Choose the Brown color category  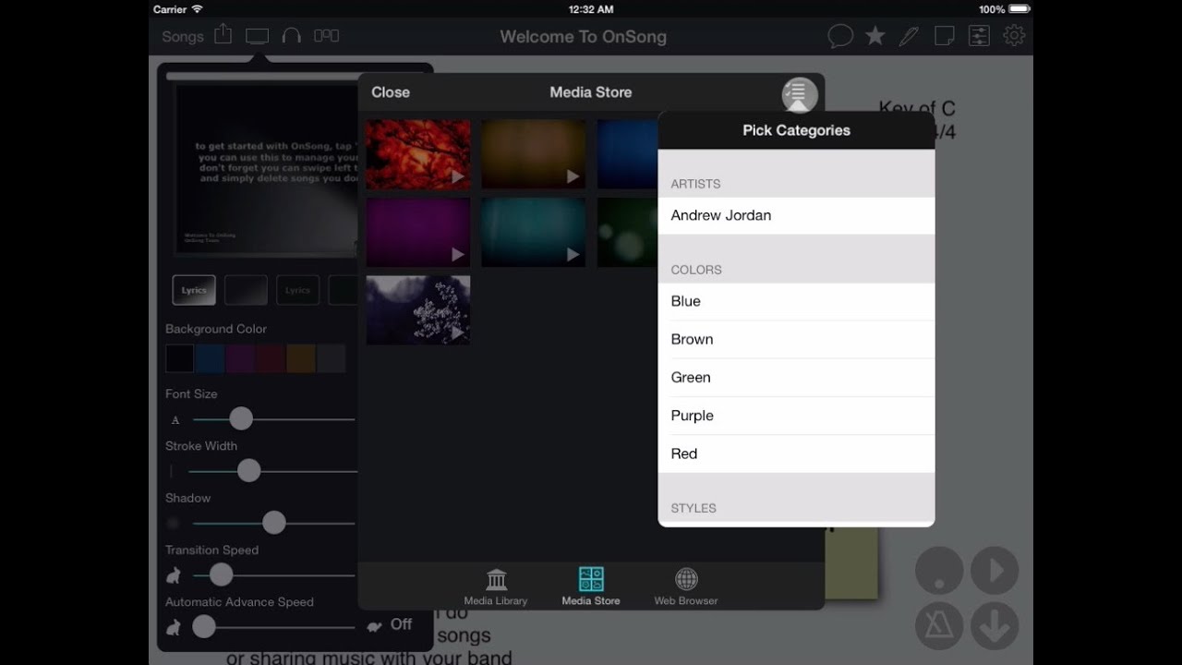click(796, 339)
